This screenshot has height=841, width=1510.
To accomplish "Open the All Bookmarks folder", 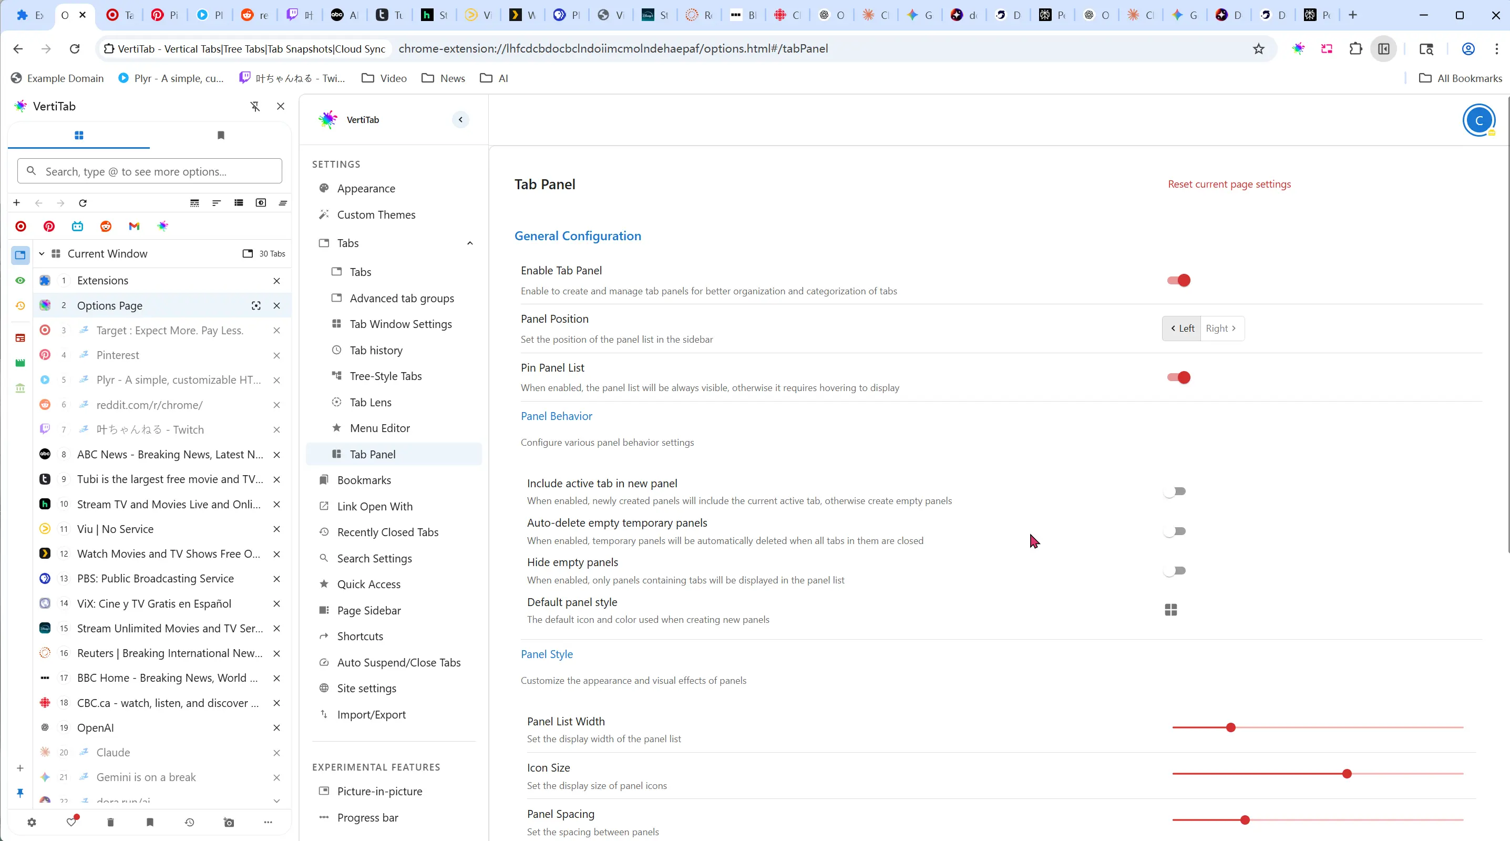I will [x=1460, y=78].
